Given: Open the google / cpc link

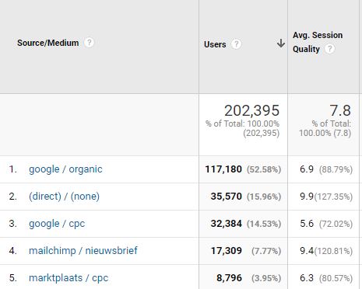Looking at the screenshot, I should click(57, 224).
